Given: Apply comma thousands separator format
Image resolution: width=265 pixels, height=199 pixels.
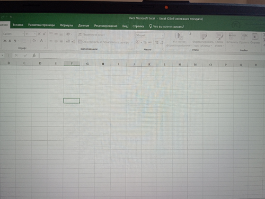Looking at the screenshot, I should (150, 42).
